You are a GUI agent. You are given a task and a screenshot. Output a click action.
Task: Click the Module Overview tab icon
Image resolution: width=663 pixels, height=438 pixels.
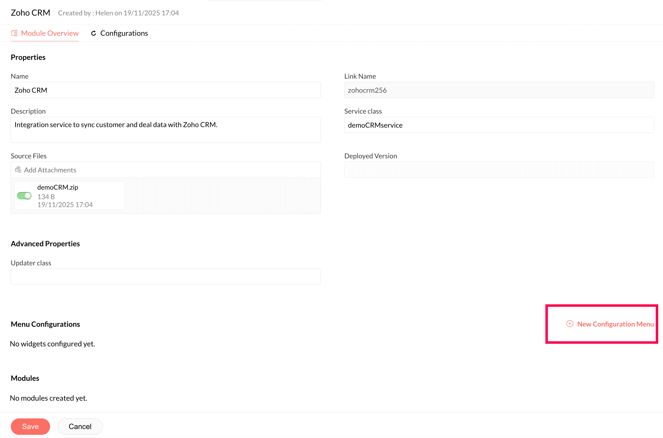click(x=14, y=33)
